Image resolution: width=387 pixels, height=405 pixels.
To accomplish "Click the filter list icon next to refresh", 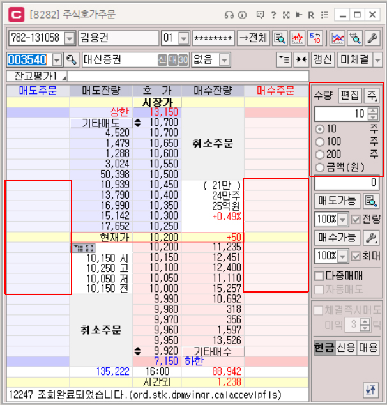I will 284,60.
